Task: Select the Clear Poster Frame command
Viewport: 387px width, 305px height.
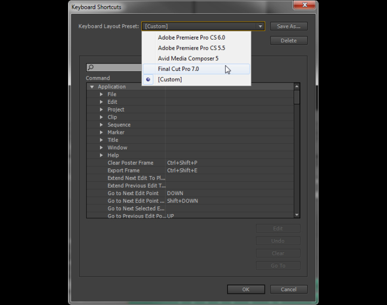Action: (130, 163)
